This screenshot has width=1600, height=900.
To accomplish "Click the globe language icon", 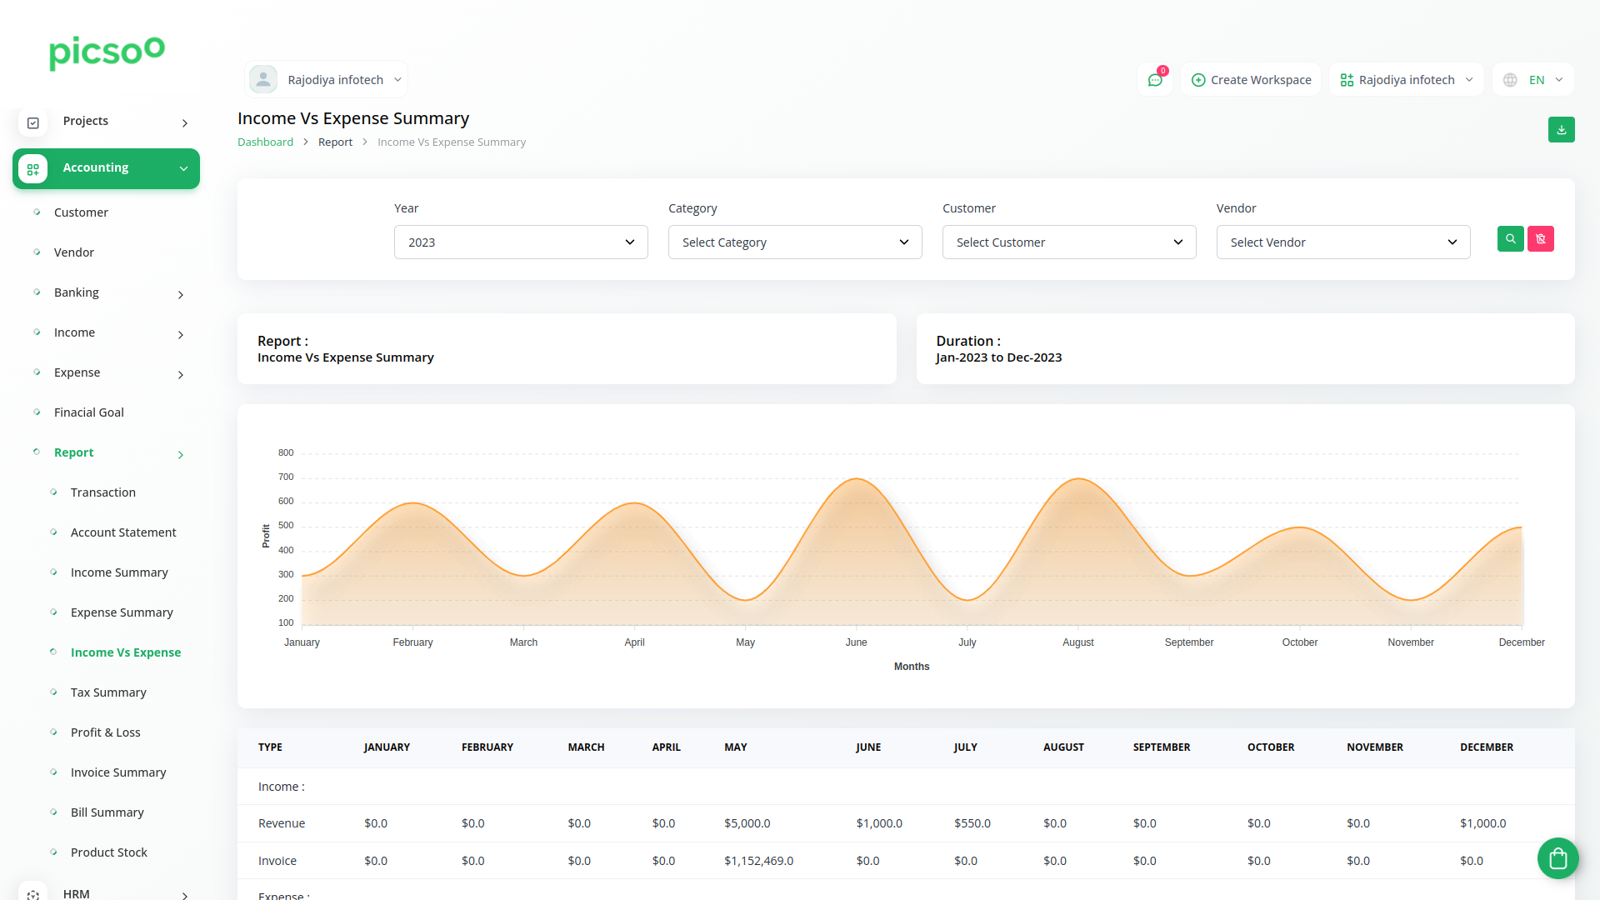I will coord(1510,80).
